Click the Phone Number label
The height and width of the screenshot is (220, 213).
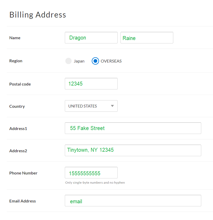[x=23, y=173]
